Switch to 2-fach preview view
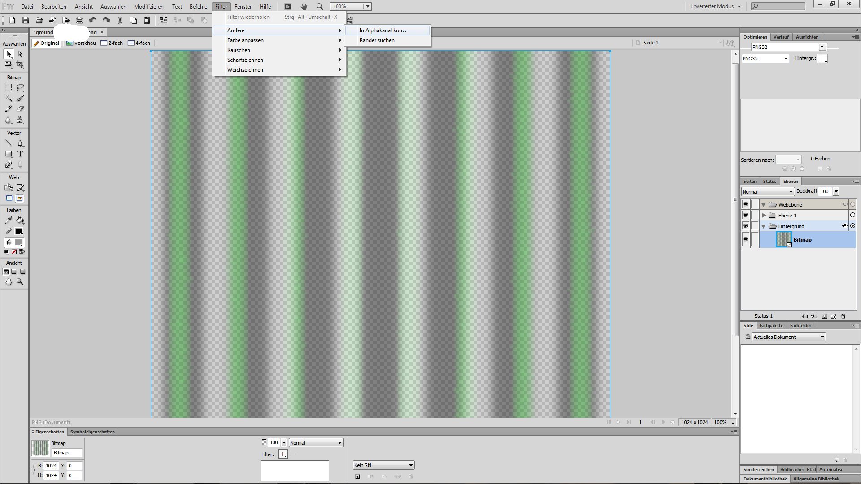 (112, 43)
